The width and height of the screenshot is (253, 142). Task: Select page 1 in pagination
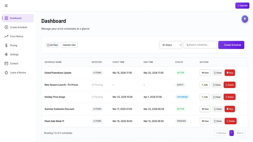231,133
